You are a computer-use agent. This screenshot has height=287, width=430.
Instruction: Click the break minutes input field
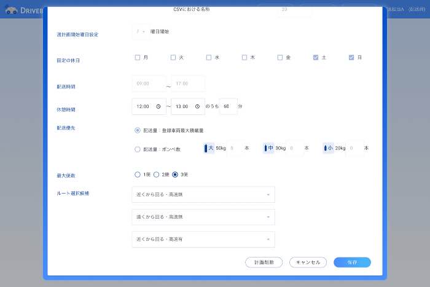[228, 106]
